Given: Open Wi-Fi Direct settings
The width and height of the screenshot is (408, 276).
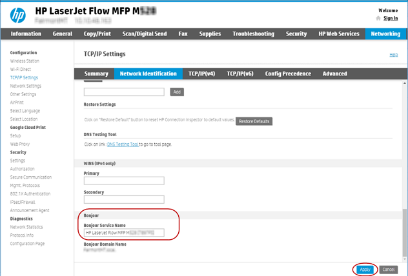Looking at the screenshot, I should pos(21,70).
